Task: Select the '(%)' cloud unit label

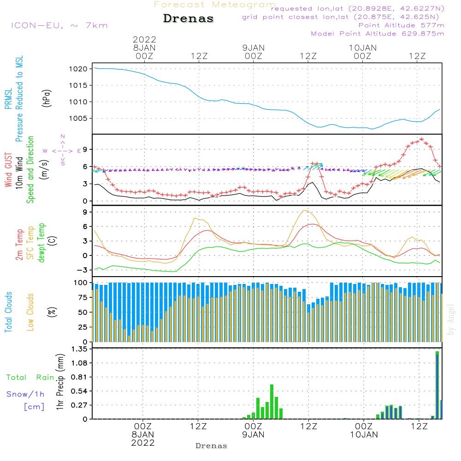Action: pos(52,312)
